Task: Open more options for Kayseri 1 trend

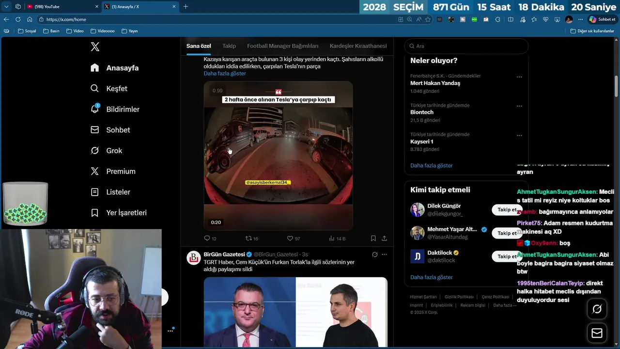Action: (519, 135)
